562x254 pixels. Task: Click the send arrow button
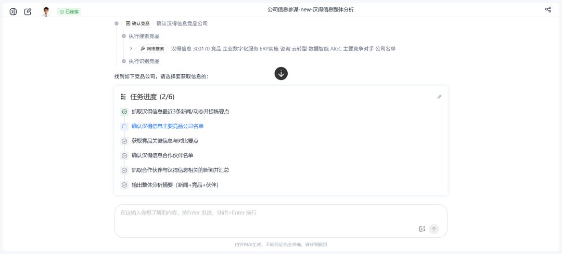[x=433, y=229]
